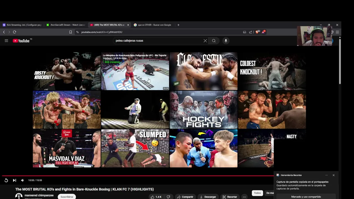354x199 pixels.
Task: Open a new browser tab with plus
Action: (x=178, y=25)
